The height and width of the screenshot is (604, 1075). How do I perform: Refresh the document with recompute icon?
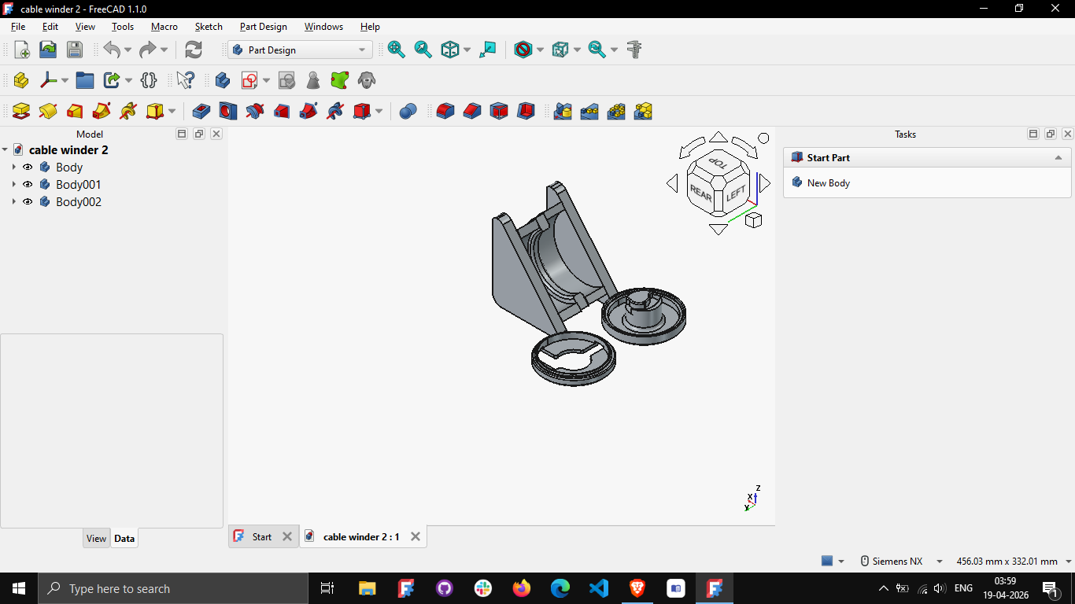click(194, 50)
